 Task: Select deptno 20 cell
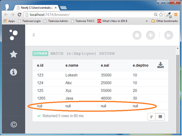point(135,91)
